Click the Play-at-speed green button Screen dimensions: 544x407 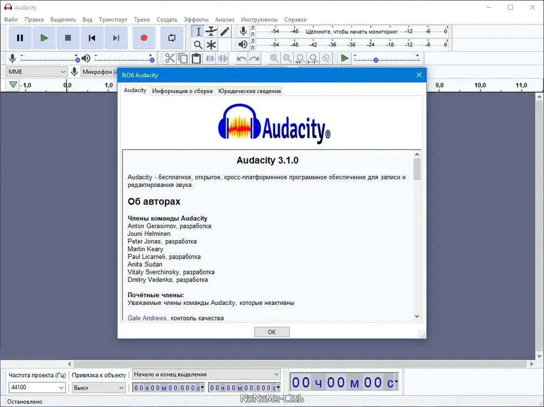coord(344,58)
